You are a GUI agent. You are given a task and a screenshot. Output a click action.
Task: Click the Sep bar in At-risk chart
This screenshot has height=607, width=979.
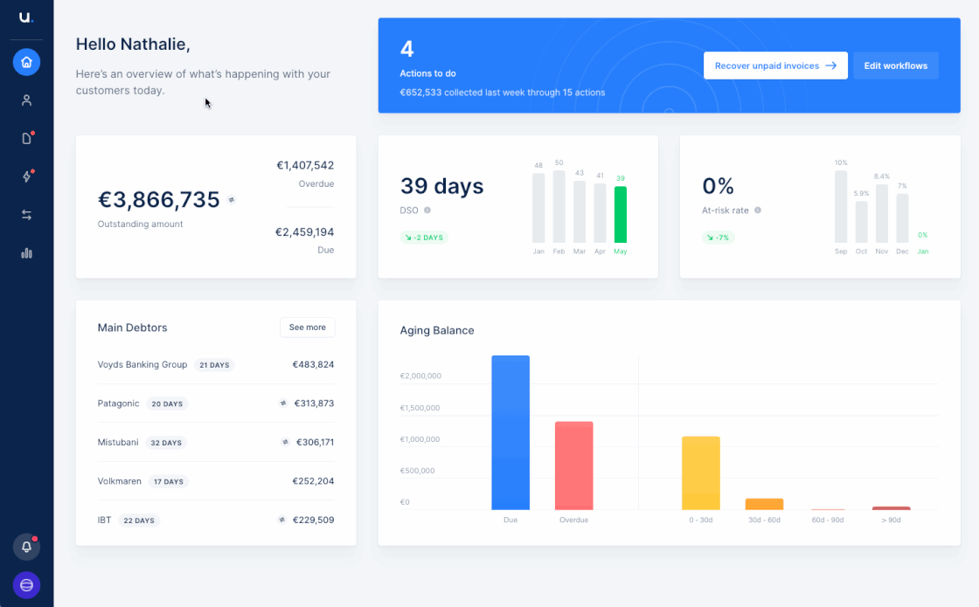point(841,206)
